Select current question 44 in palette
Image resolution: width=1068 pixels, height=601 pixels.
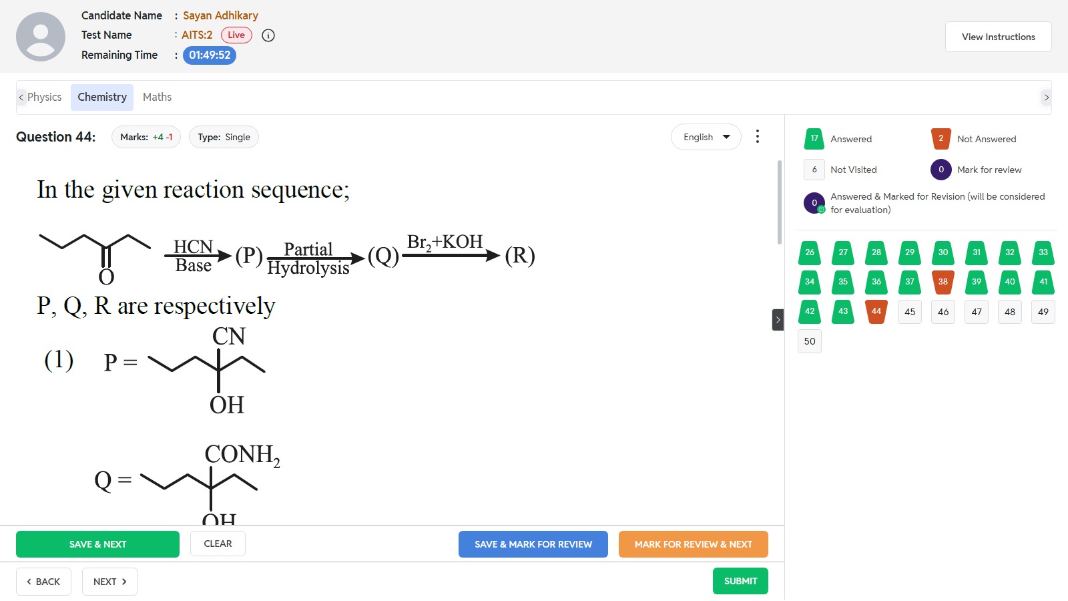[876, 311]
